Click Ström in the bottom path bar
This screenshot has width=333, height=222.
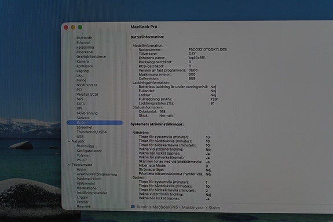214,208
